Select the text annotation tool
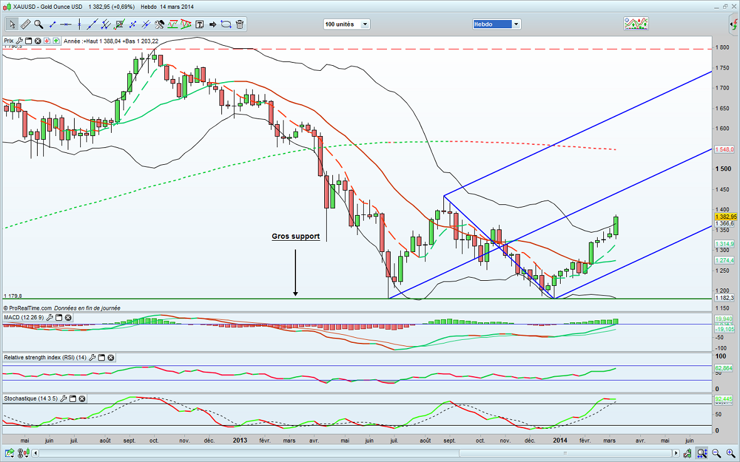 (x=199, y=24)
